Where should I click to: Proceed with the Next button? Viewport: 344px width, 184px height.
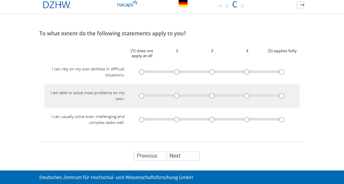pos(183,156)
